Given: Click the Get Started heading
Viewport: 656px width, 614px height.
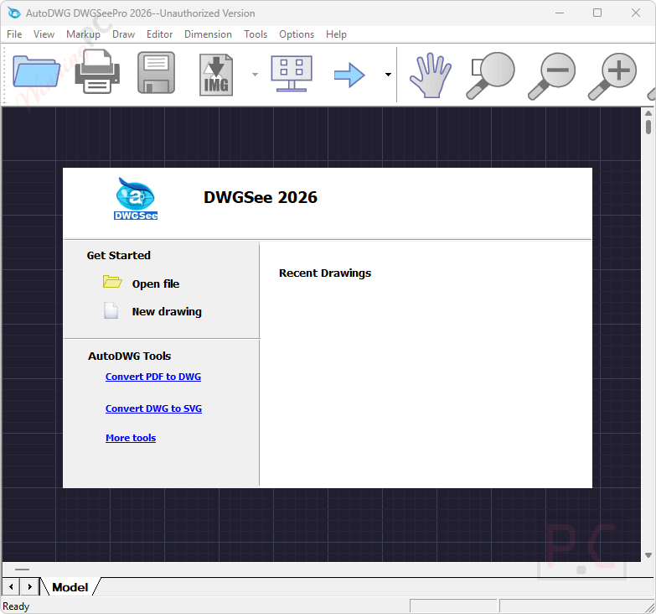Looking at the screenshot, I should [118, 256].
